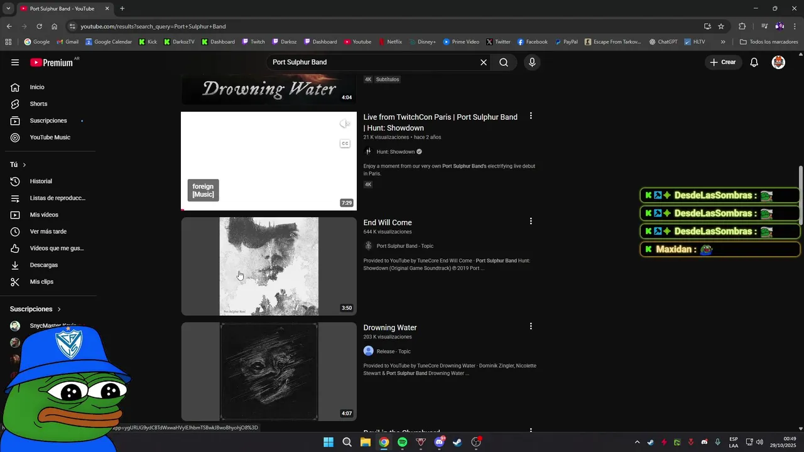Image resolution: width=804 pixels, height=452 pixels.
Task: Open Suscripciones in the sidebar
Action: pos(48,121)
